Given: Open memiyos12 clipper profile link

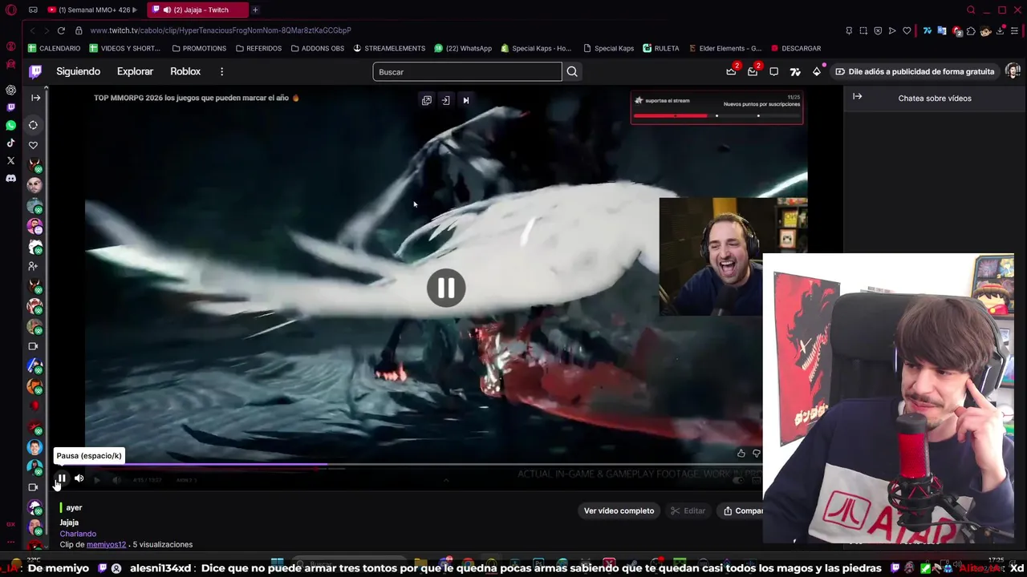Looking at the screenshot, I should pyautogui.click(x=106, y=544).
